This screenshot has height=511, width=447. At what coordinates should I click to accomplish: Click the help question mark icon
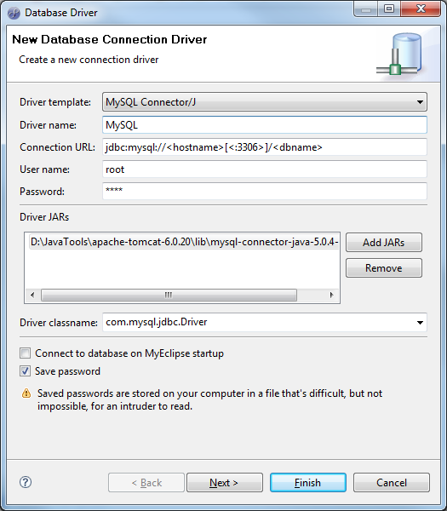26,482
